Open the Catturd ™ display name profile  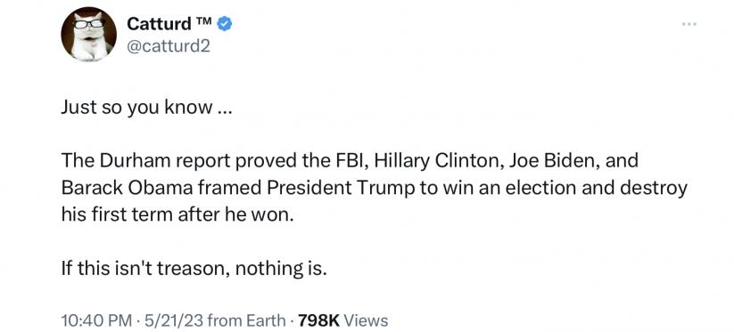coord(170,23)
